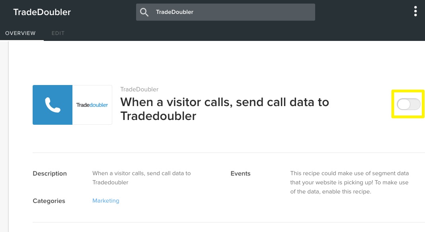Select the OVERVIEW tab

pos(20,33)
